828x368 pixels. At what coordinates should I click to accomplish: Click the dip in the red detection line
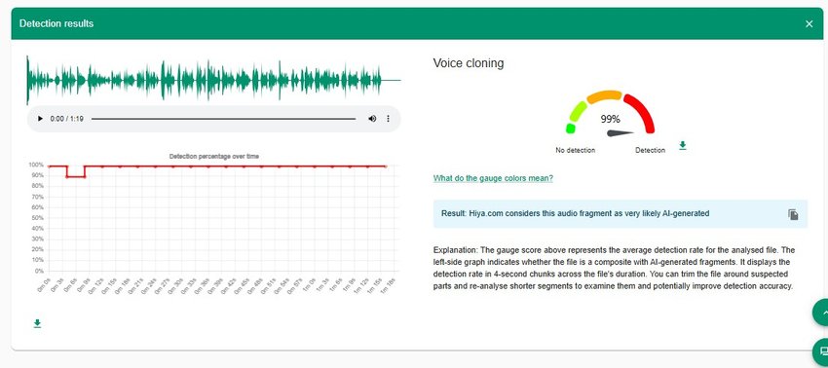tap(76, 176)
